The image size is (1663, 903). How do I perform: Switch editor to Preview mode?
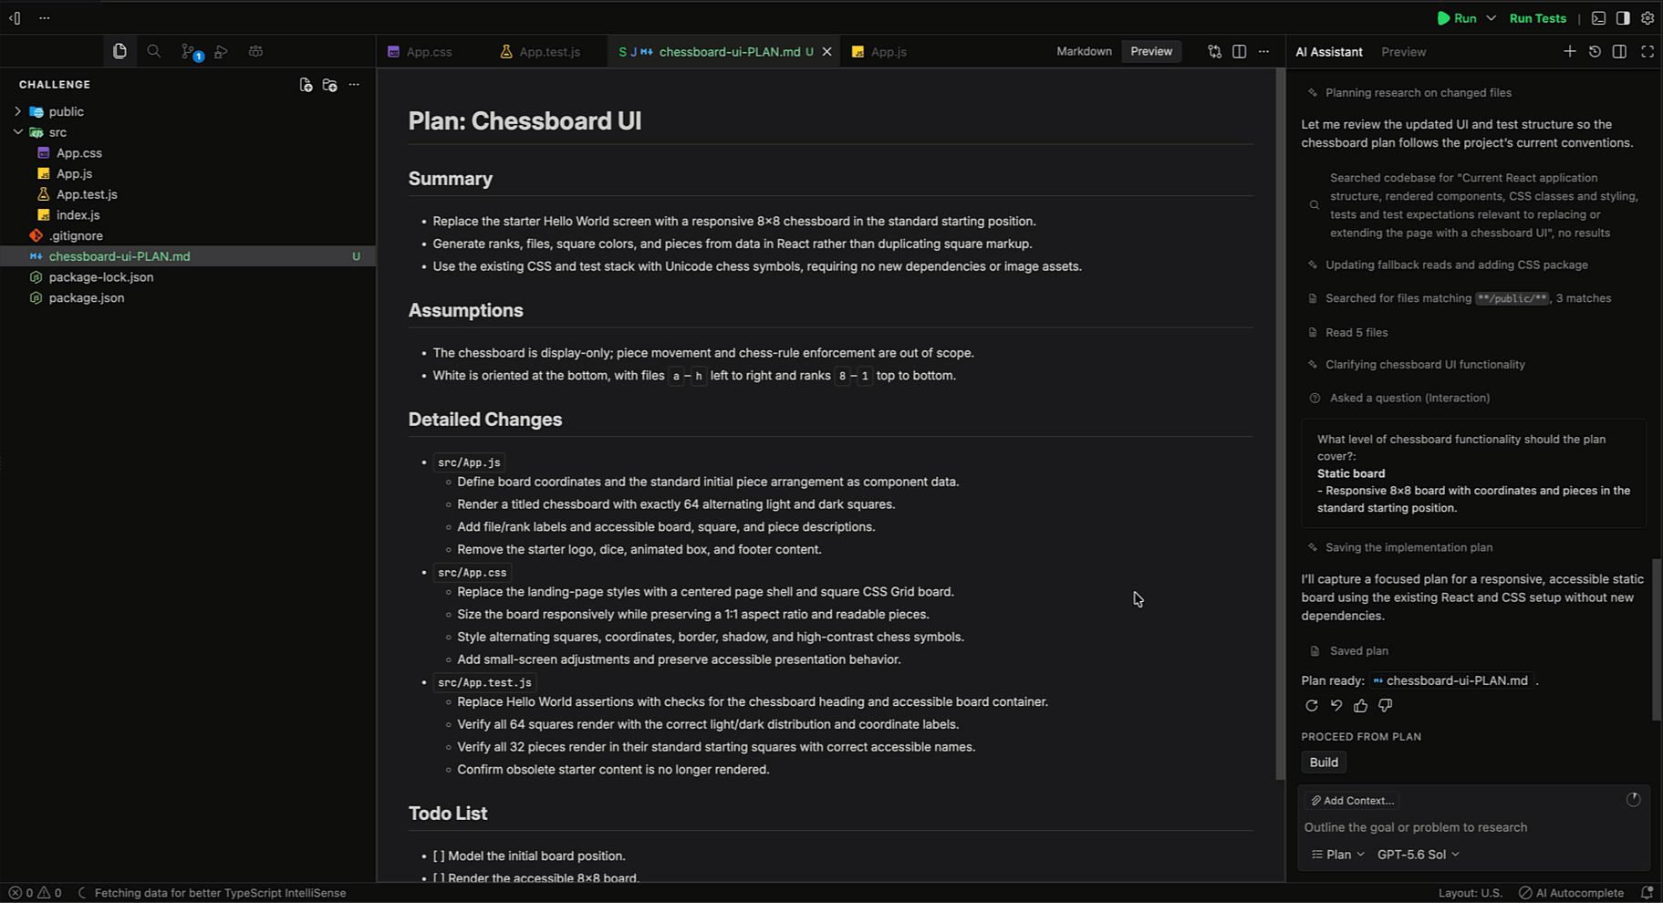(1151, 52)
